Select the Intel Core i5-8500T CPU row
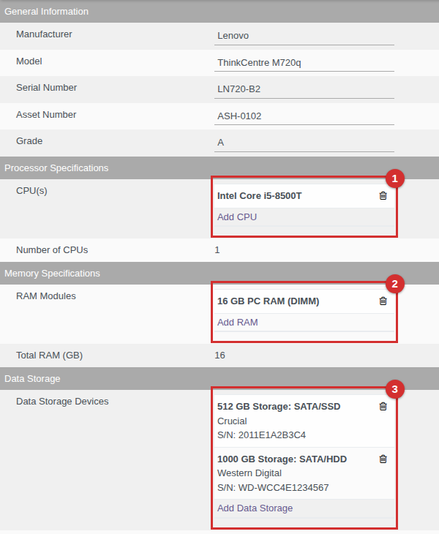The image size is (439, 534). tap(304, 196)
